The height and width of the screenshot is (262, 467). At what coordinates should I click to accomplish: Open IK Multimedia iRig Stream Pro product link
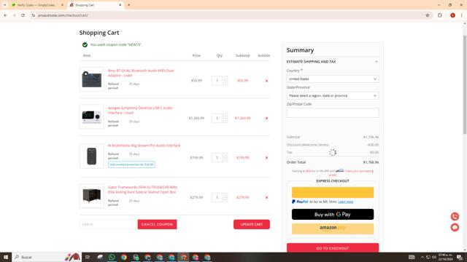pos(144,146)
